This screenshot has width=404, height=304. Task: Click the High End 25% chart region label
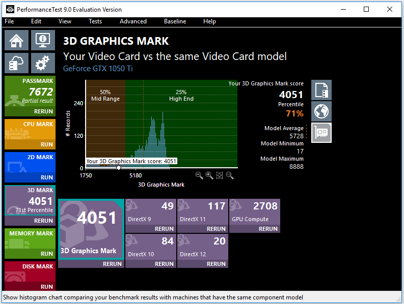(181, 96)
